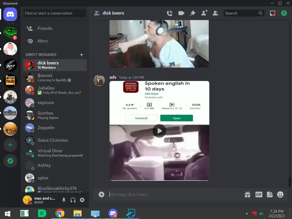
Task: Start a voice call
Action: click(x=170, y=13)
